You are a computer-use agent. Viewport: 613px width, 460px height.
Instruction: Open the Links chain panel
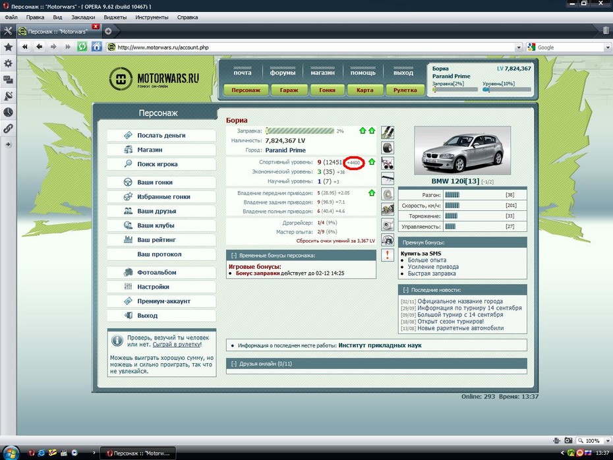pyautogui.click(x=8, y=129)
